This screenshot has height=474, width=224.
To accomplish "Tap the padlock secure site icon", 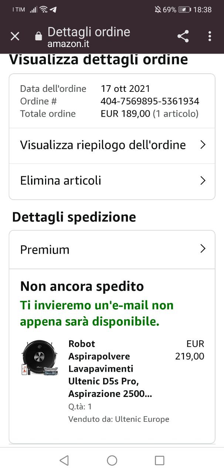I will 38,36.
